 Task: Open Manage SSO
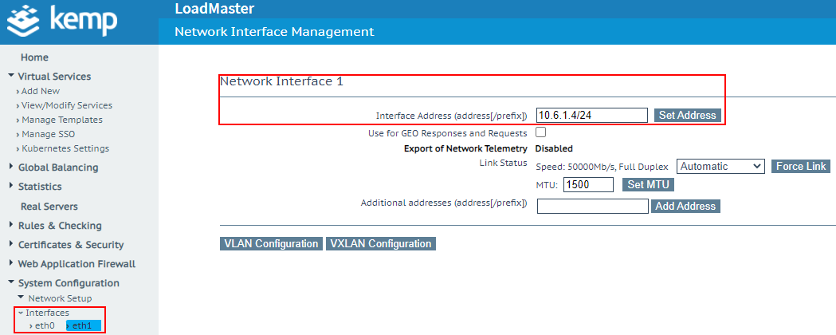click(x=49, y=135)
